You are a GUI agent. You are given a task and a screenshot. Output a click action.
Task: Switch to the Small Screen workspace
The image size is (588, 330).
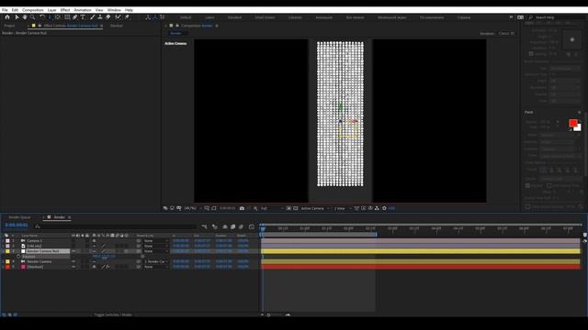265,17
